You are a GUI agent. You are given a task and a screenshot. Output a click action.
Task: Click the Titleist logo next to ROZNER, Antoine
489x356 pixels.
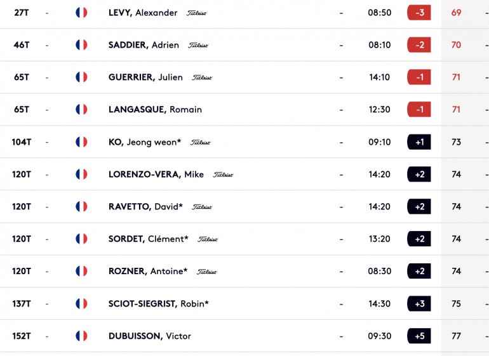pos(207,272)
